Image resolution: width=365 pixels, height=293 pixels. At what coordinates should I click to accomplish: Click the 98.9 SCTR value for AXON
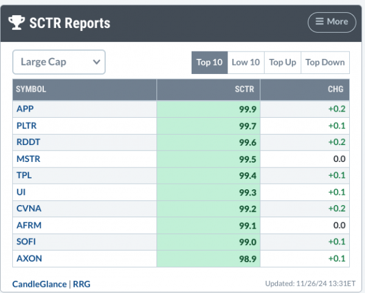coord(248,259)
